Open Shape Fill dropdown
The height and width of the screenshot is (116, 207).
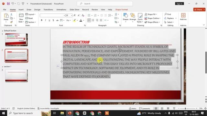point(151,14)
